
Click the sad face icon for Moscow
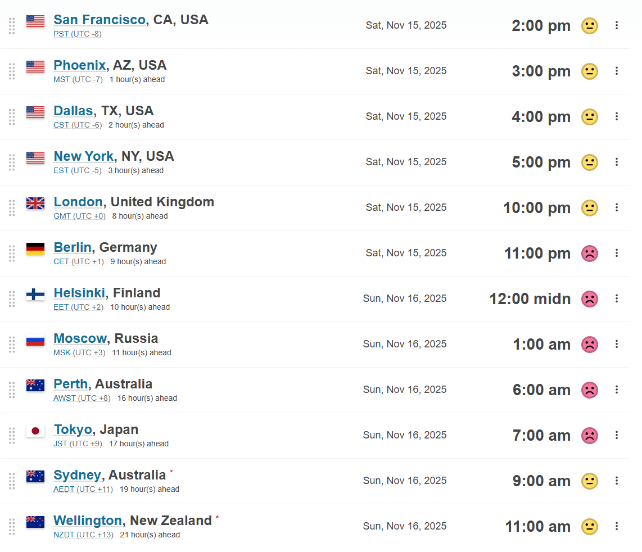(589, 345)
